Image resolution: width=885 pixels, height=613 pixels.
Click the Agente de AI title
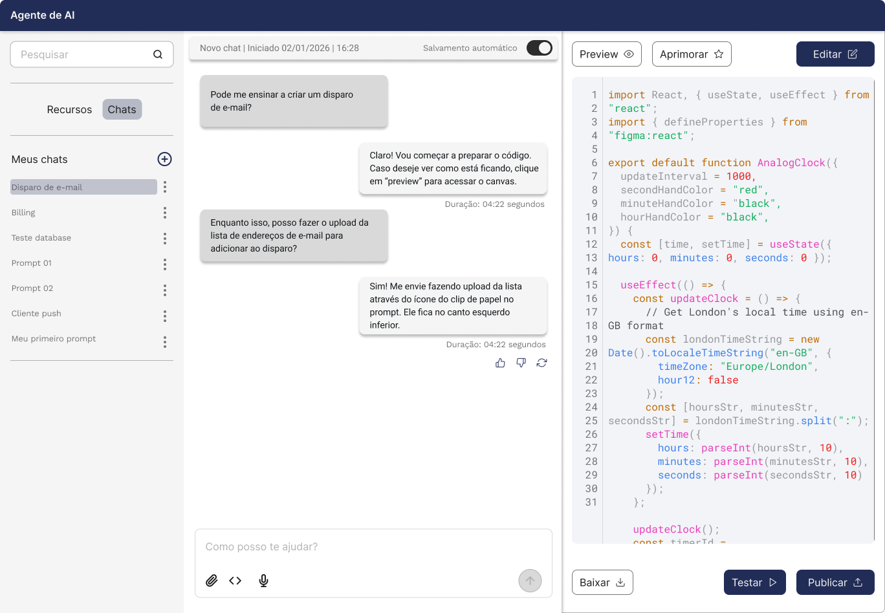tap(43, 15)
